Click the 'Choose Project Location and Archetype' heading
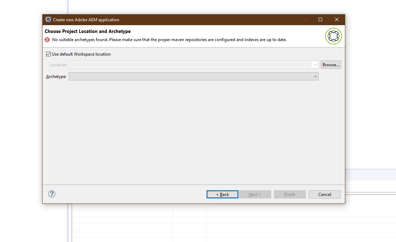This screenshot has height=242, width=396. click(x=88, y=31)
